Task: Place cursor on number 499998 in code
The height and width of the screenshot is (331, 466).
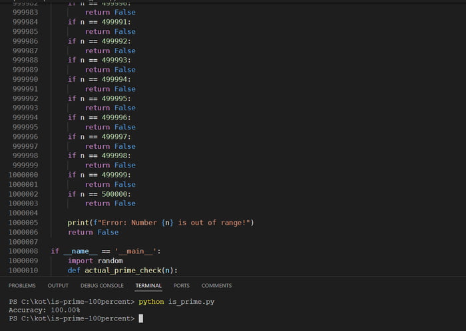Action: 115,156
